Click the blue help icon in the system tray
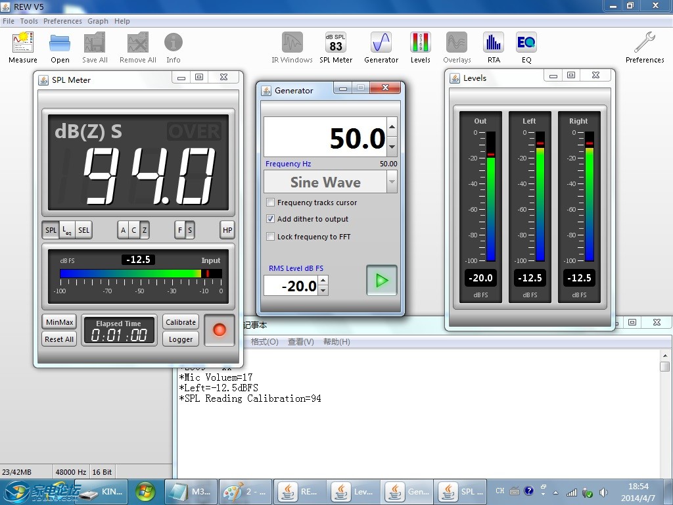The width and height of the screenshot is (673, 505). click(529, 491)
